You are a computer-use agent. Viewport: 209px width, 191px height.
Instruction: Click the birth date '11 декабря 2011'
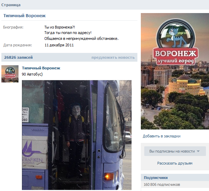(59, 45)
